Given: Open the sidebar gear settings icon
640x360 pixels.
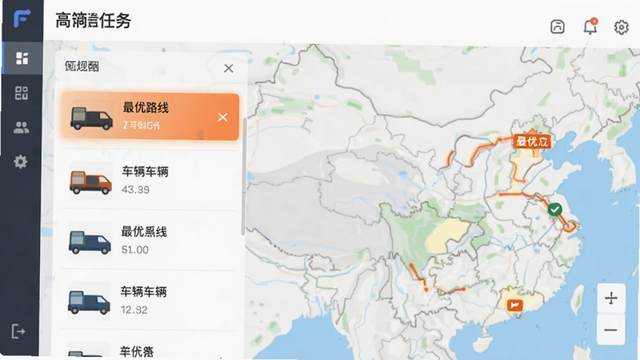Looking at the screenshot, I should [x=21, y=162].
